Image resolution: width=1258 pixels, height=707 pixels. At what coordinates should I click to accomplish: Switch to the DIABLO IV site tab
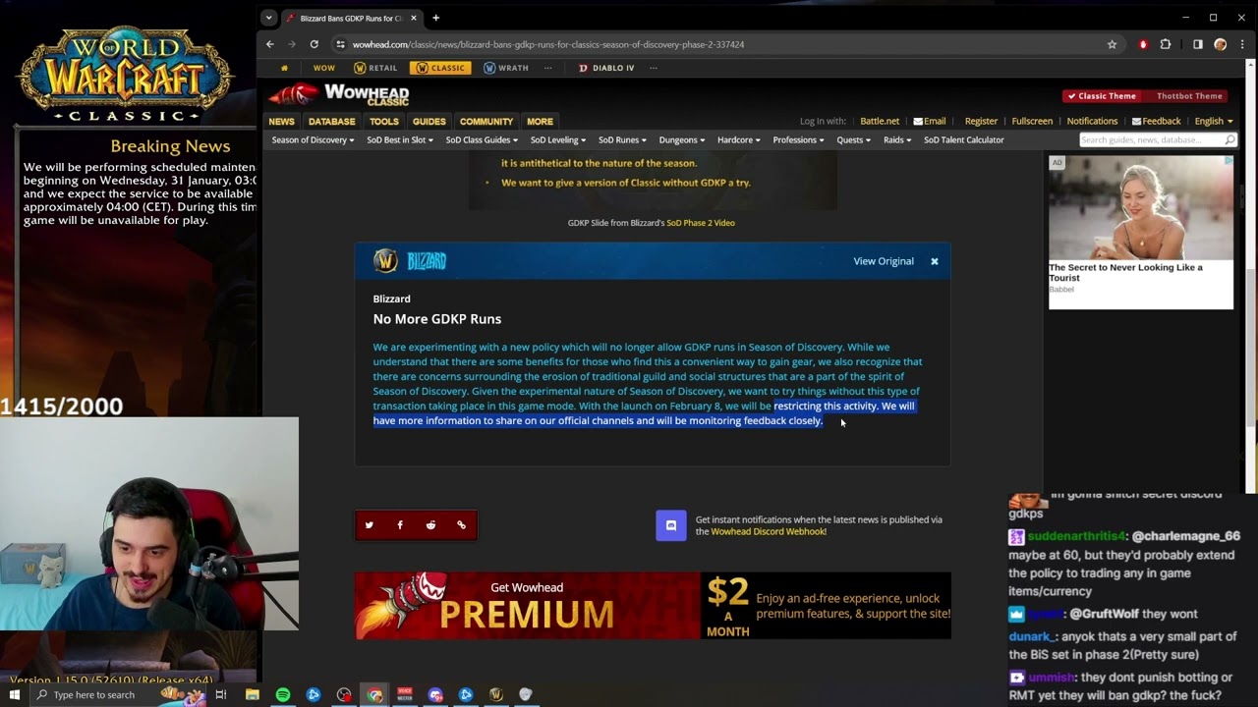click(605, 68)
